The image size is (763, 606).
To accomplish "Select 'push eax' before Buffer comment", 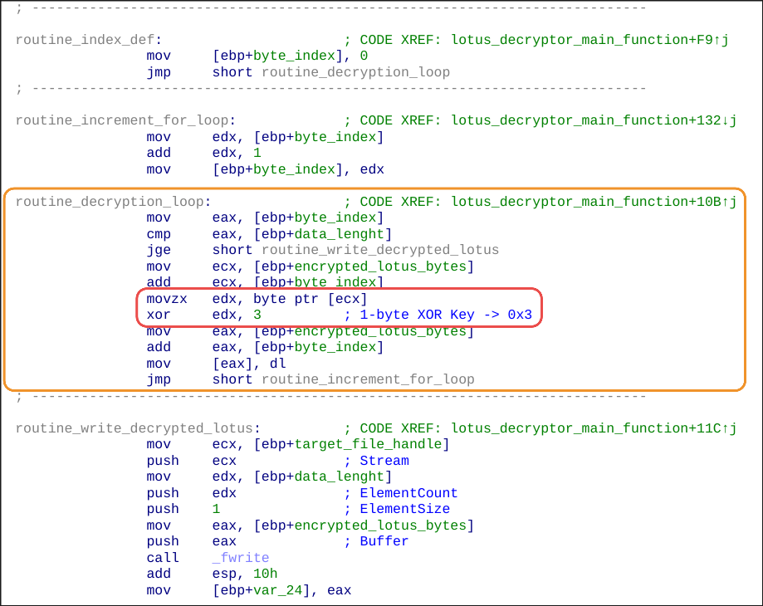I will point(191,541).
